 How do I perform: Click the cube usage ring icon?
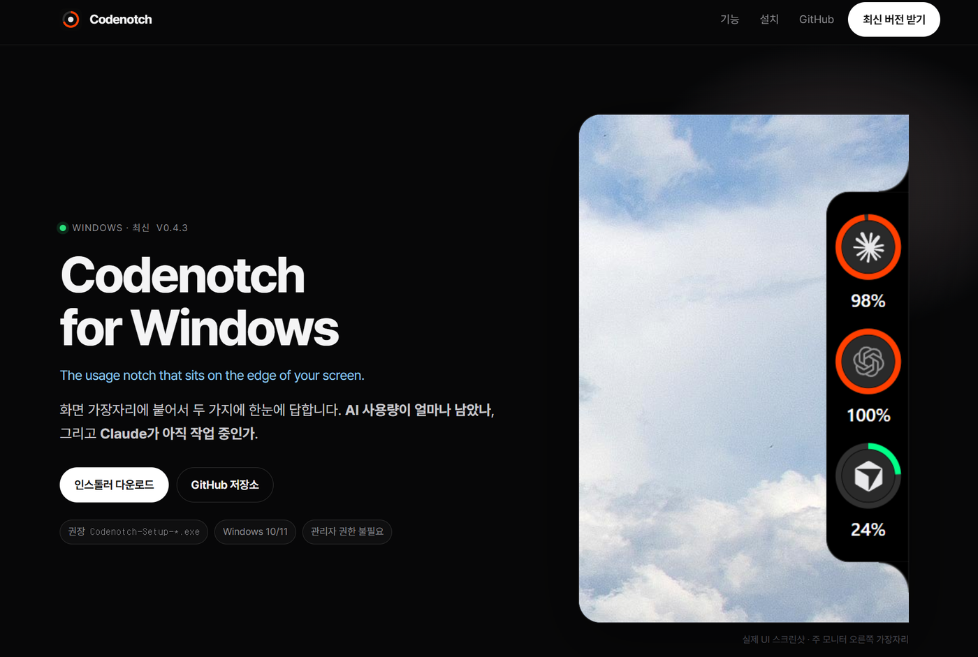point(868,476)
